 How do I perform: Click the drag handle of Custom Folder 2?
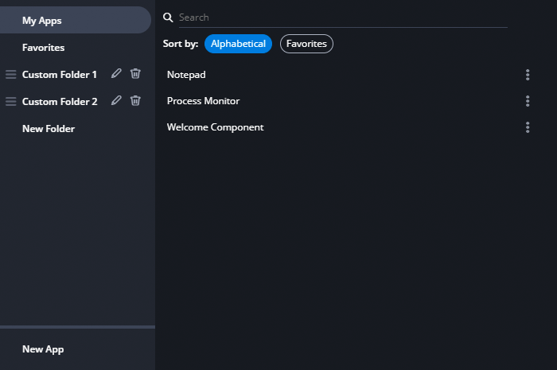tap(10, 102)
